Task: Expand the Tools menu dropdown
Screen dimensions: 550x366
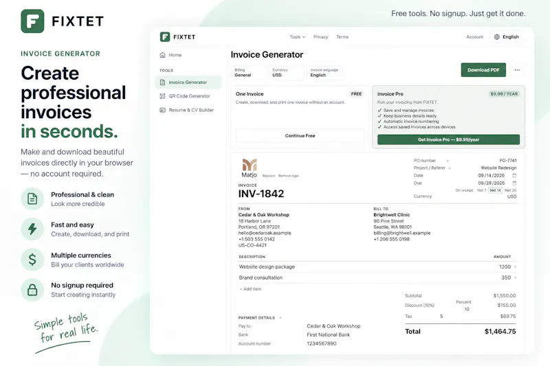Action: tap(298, 37)
